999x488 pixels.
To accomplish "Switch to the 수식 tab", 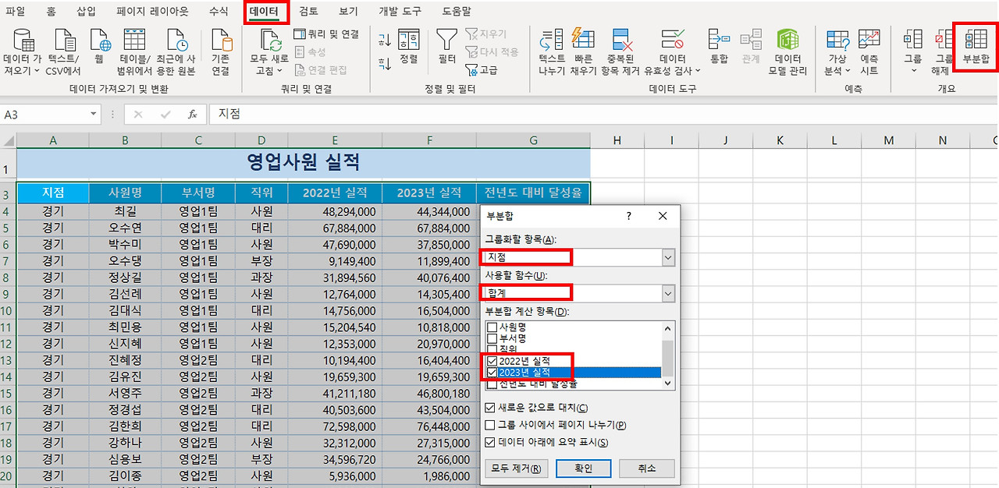I will (x=219, y=11).
